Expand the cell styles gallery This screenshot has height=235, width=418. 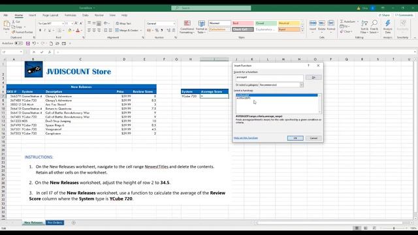[302, 31]
